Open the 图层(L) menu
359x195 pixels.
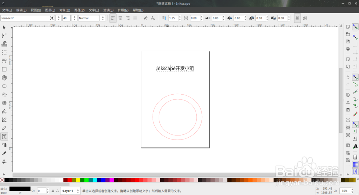(x=50, y=10)
